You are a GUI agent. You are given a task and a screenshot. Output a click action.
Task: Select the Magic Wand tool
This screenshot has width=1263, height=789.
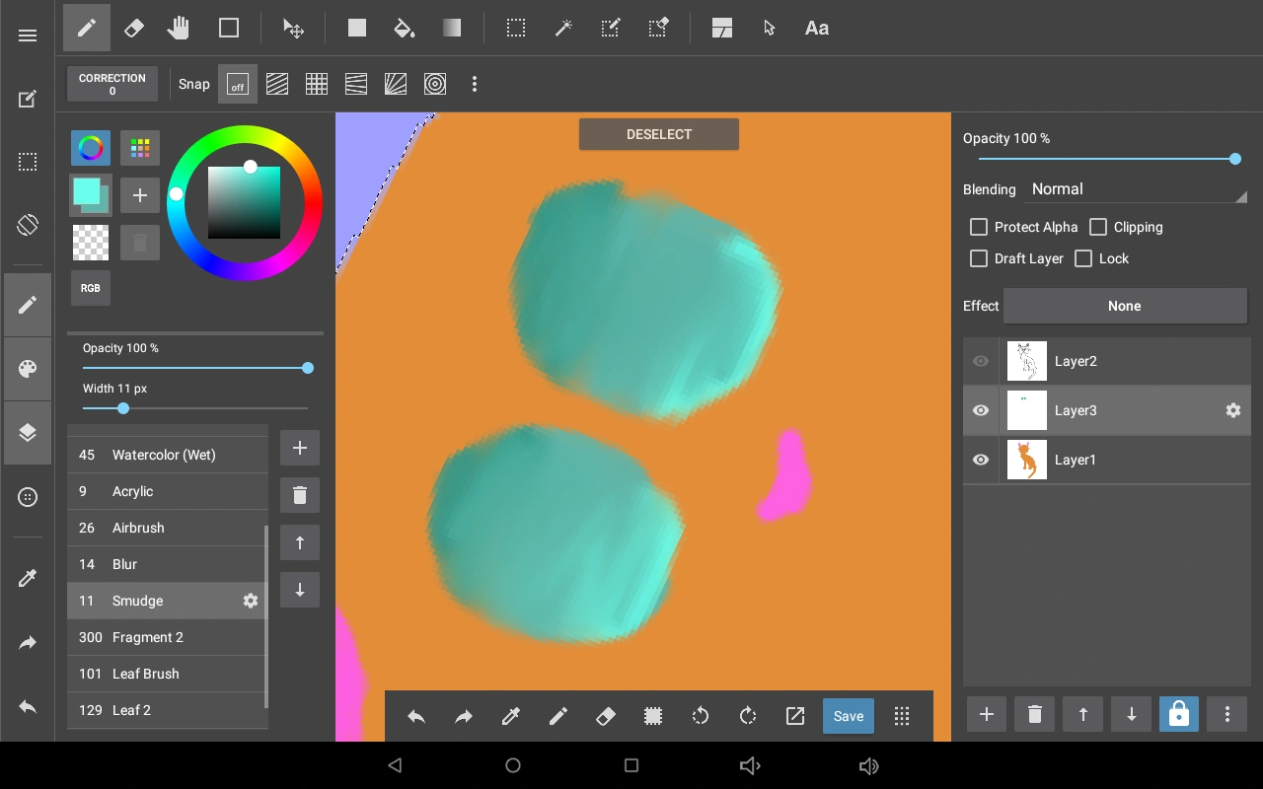pyautogui.click(x=563, y=29)
